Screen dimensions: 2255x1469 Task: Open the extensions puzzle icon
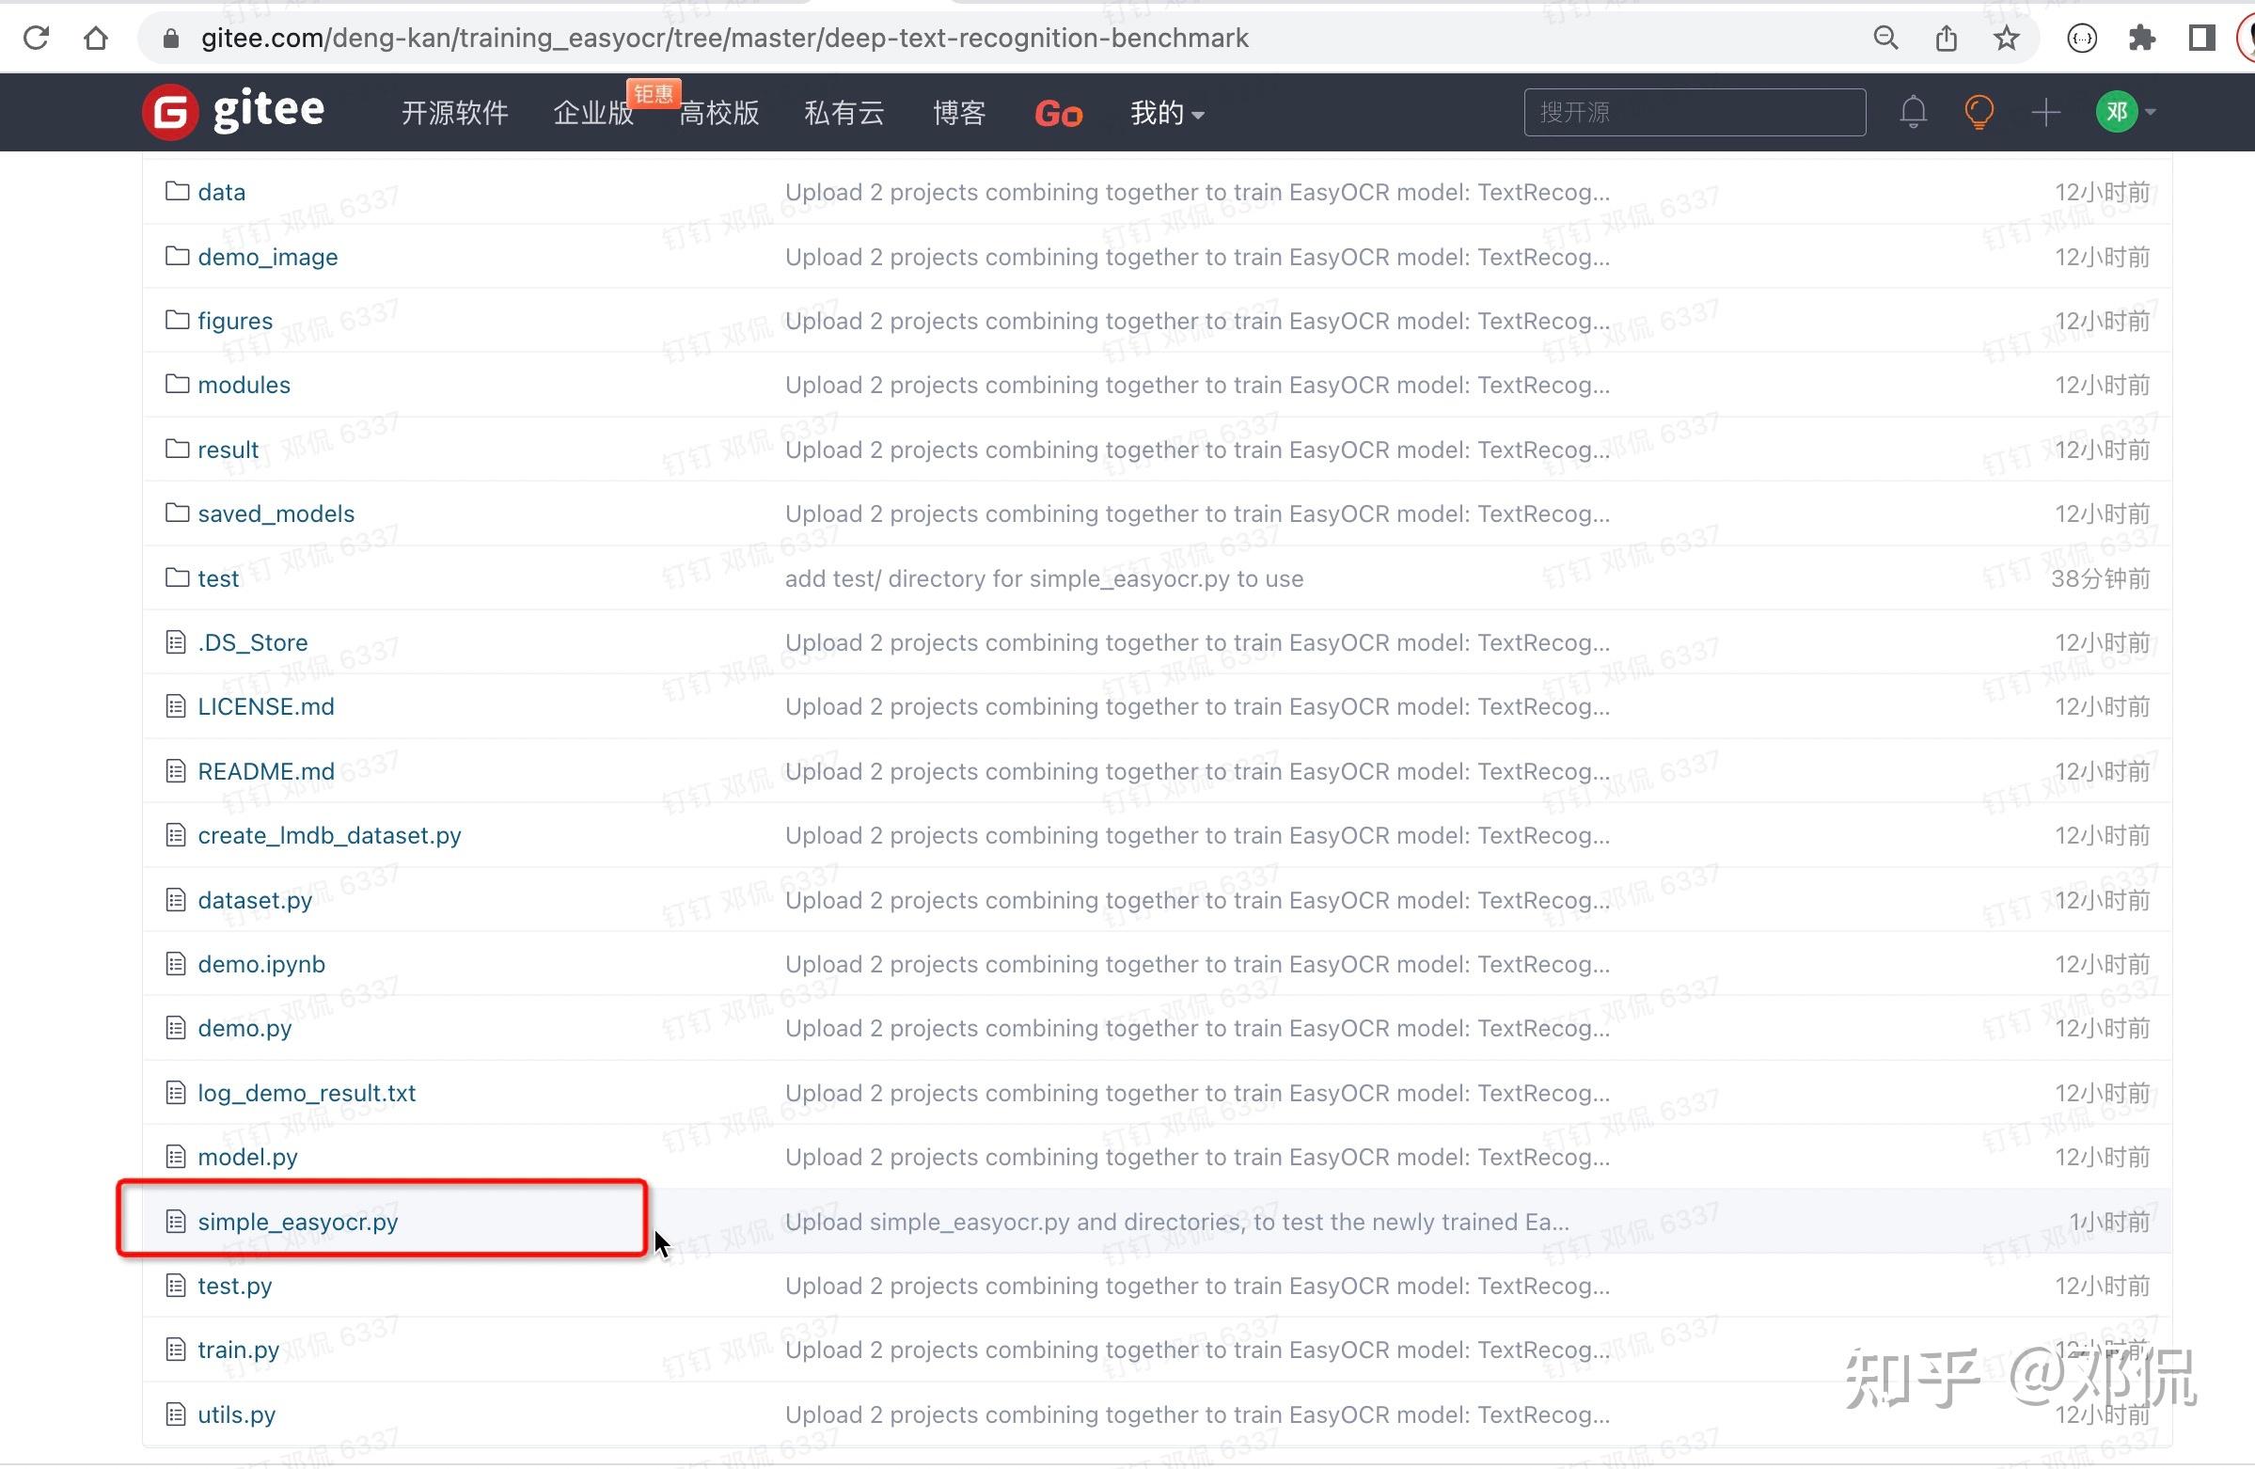[2141, 38]
